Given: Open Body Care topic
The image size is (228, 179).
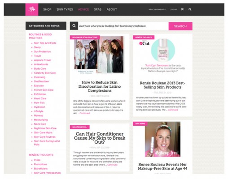Looking at the screenshot, I should click(x=40, y=68).
